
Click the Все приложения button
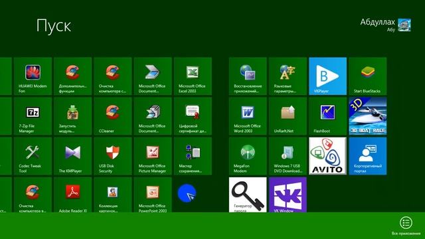pyautogui.click(x=406, y=226)
